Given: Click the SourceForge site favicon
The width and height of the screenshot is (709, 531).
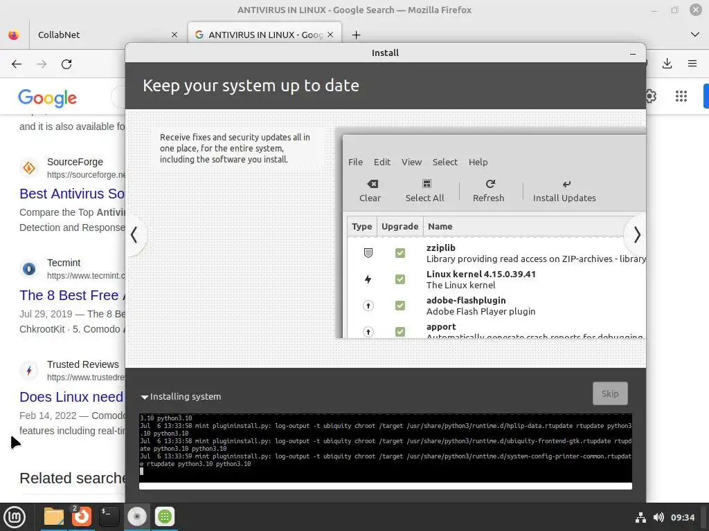Looking at the screenshot, I should coord(29,168).
